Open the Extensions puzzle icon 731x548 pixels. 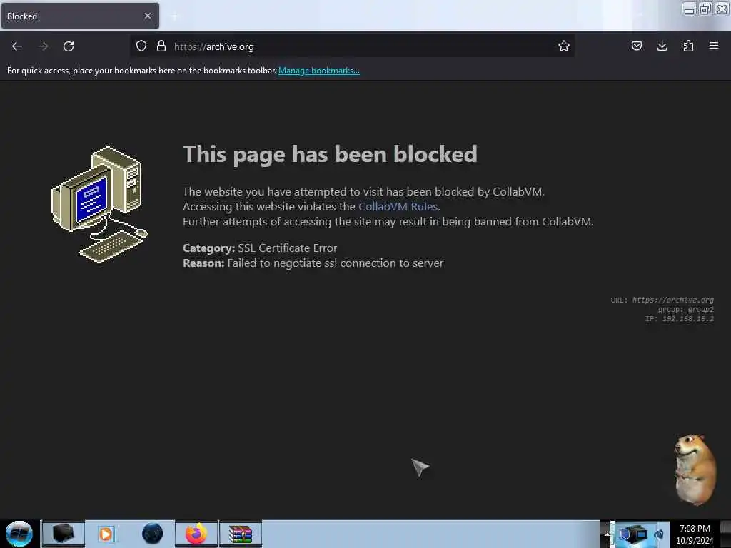(688, 46)
